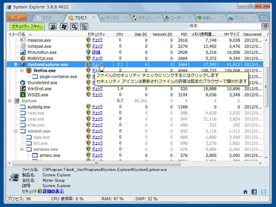
Task: Toggle the services gear icon
Action: (74, 27)
